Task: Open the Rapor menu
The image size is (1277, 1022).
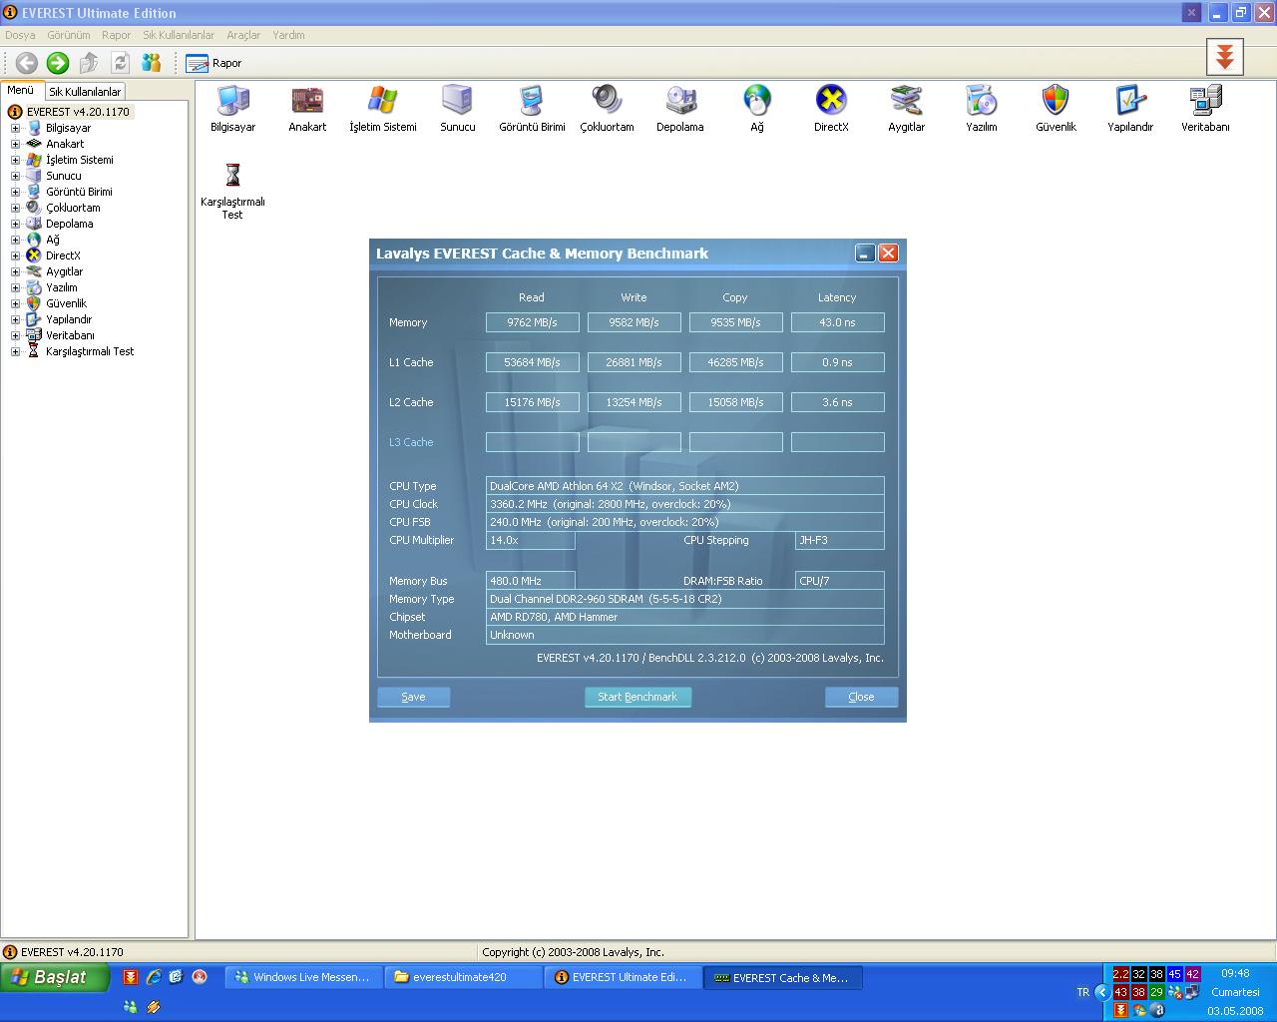Action: click(x=117, y=35)
